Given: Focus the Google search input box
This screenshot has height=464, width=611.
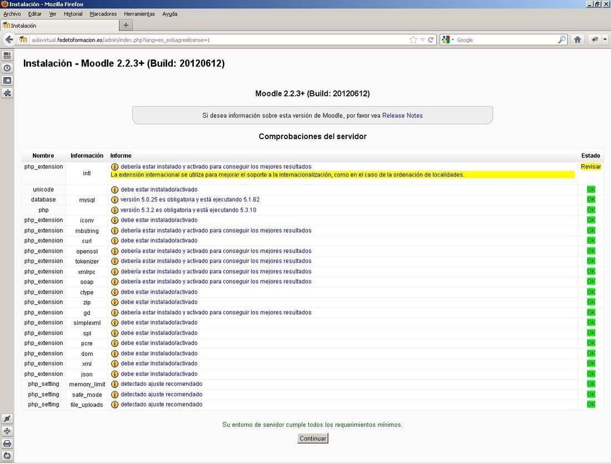Looking at the screenshot, I should 507,40.
